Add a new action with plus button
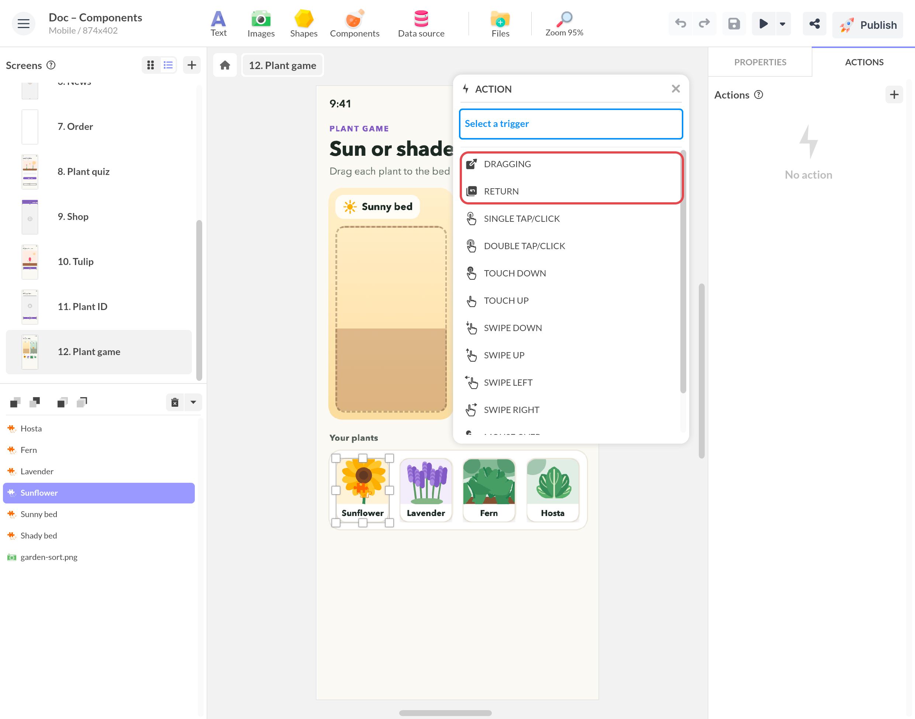The image size is (915, 719). (894, 95)
